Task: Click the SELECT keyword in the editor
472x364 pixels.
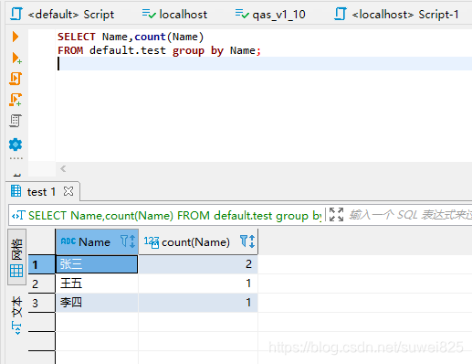Action: click(x=77, y=37)
